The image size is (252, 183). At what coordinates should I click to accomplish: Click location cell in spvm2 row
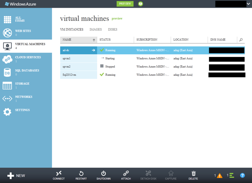pyautogui.click(x=183, y=66)
